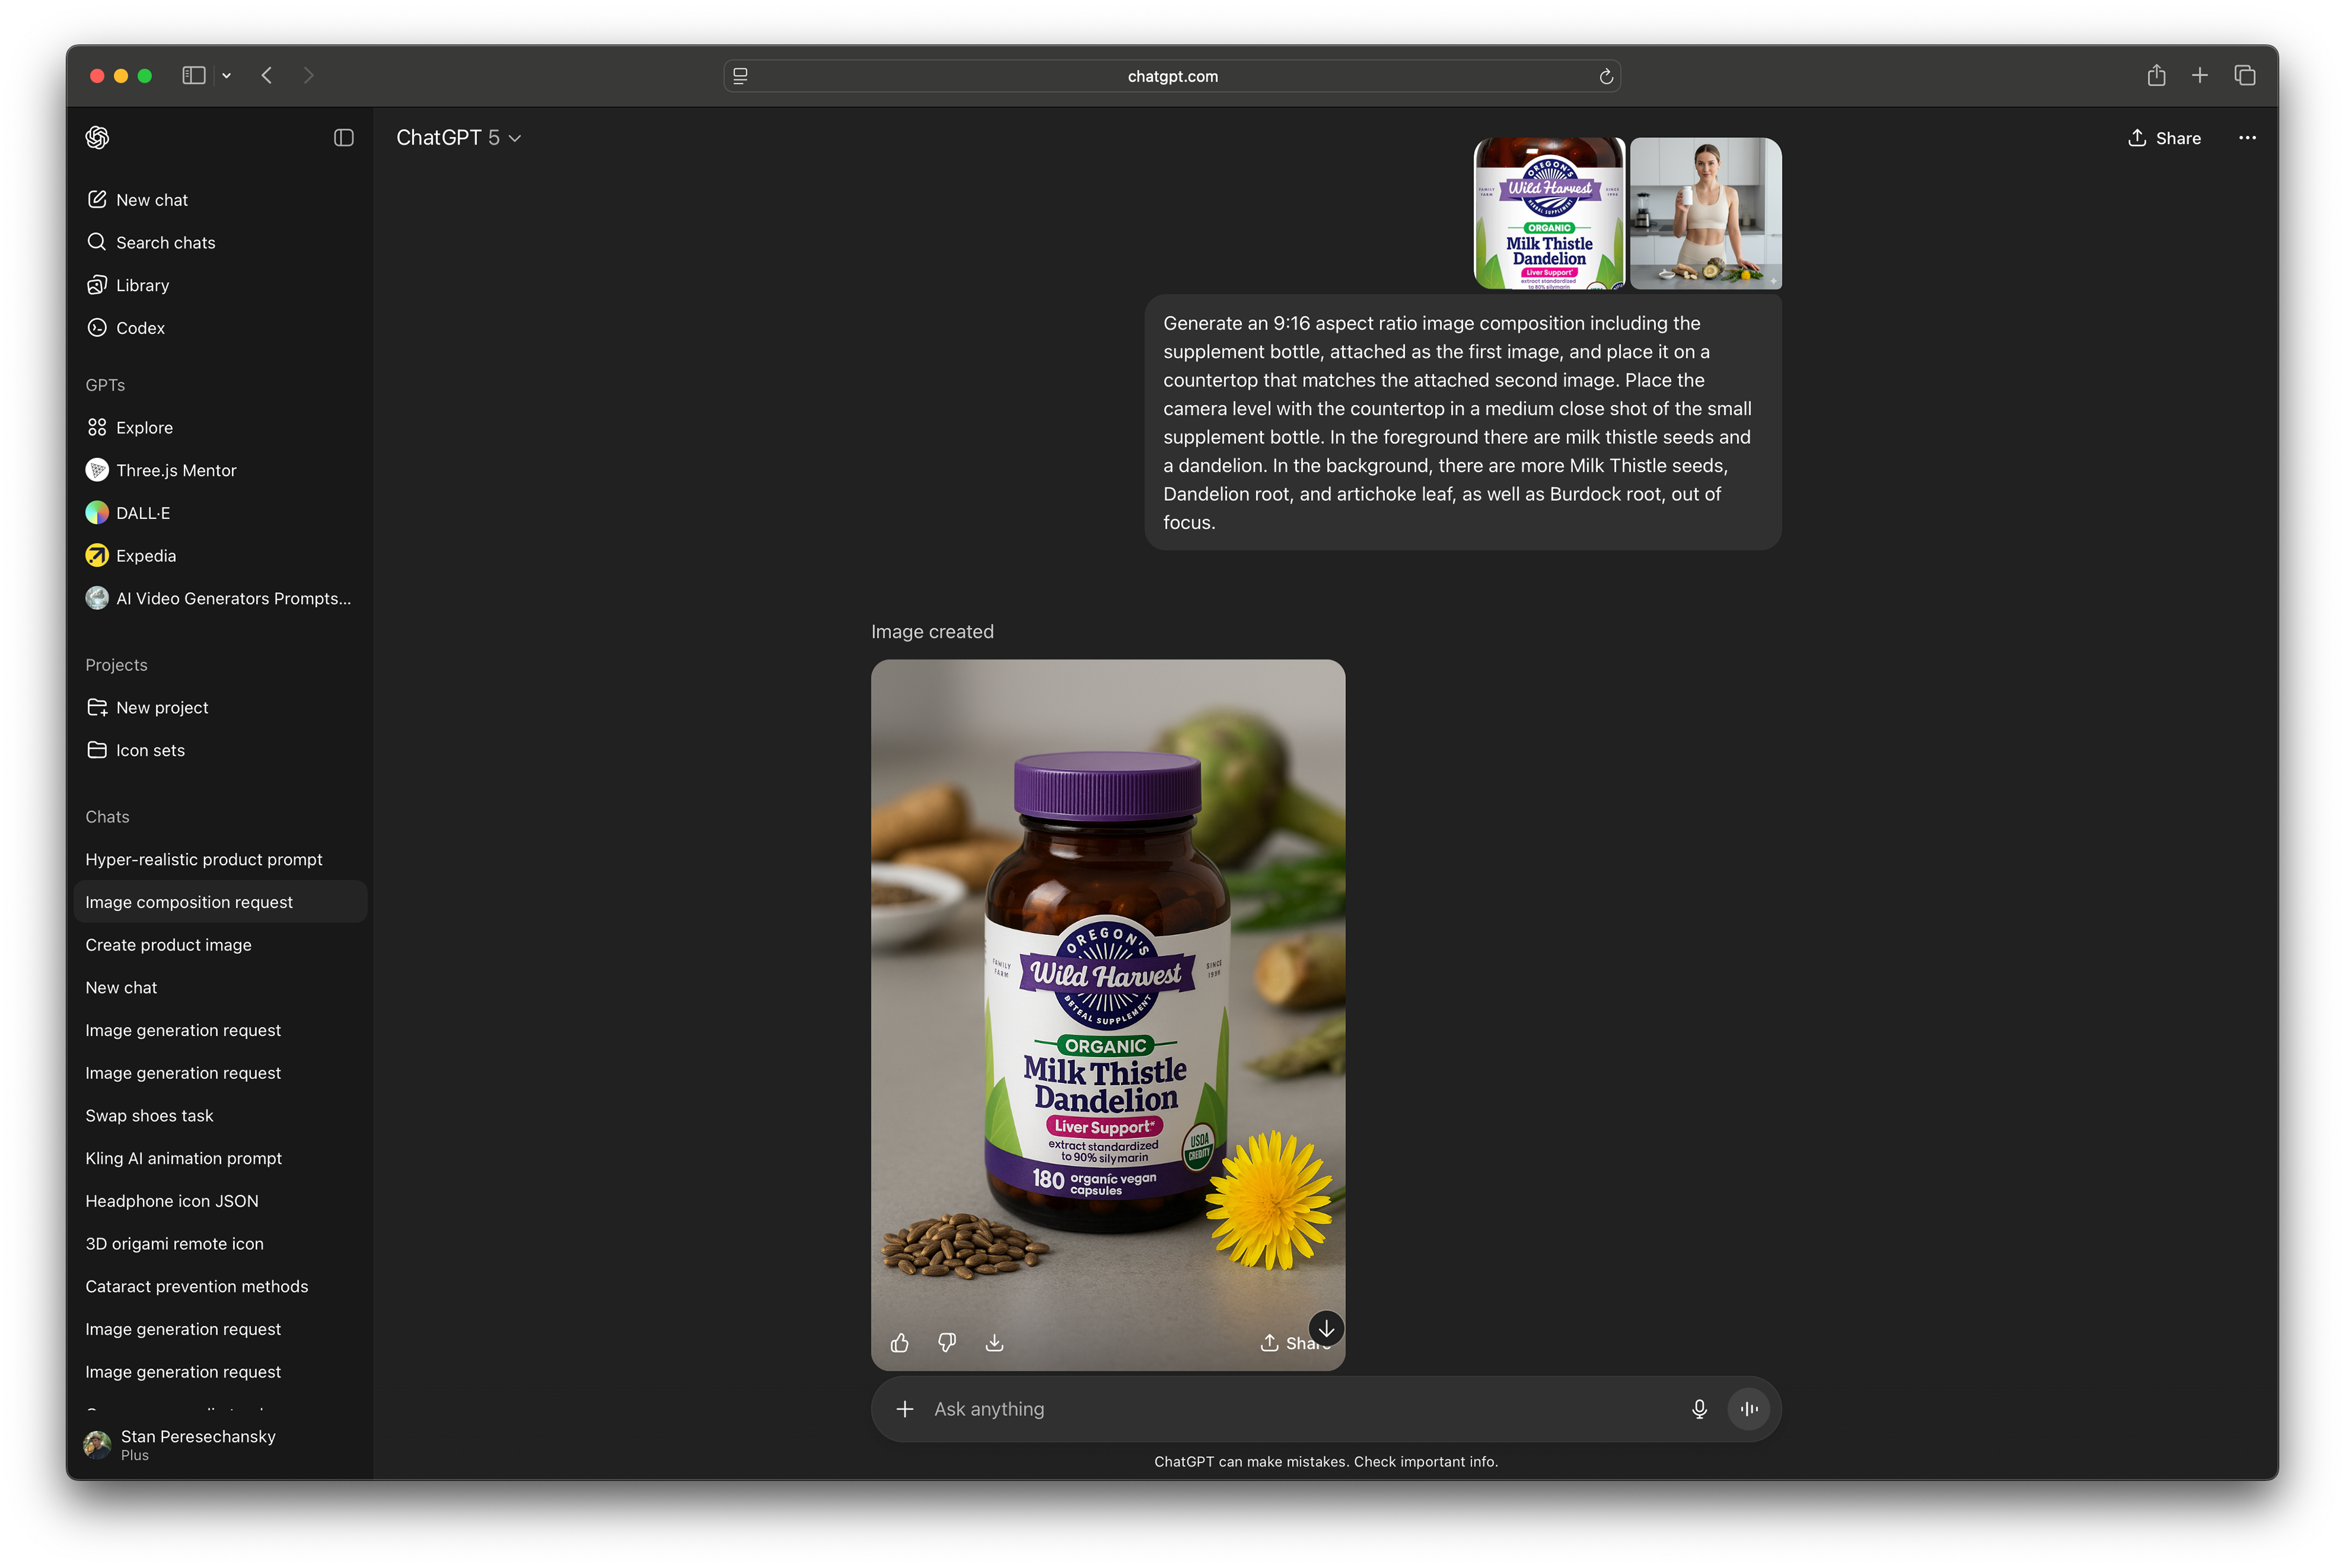
Task: Click the plus attach icon in prompt box
Action: (905, 1409)
